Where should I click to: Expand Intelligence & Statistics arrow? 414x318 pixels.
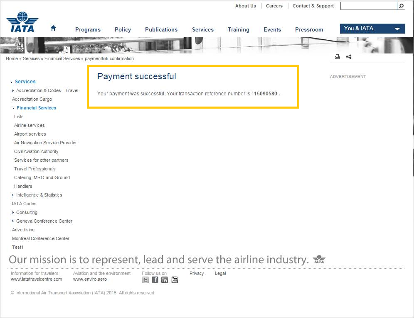click(x=13, y=195)
